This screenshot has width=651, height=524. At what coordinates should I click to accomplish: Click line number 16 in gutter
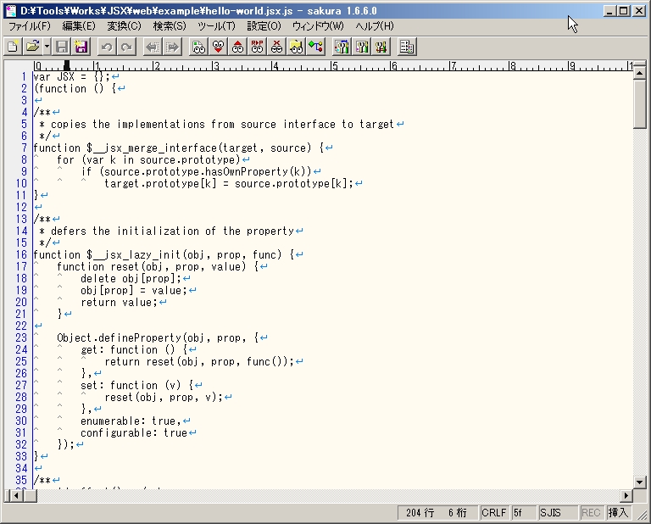(21, 254)
